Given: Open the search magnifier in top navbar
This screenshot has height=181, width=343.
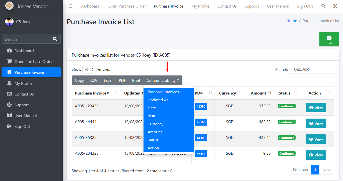Looking at the screenshot, I should tap(323, 6).
